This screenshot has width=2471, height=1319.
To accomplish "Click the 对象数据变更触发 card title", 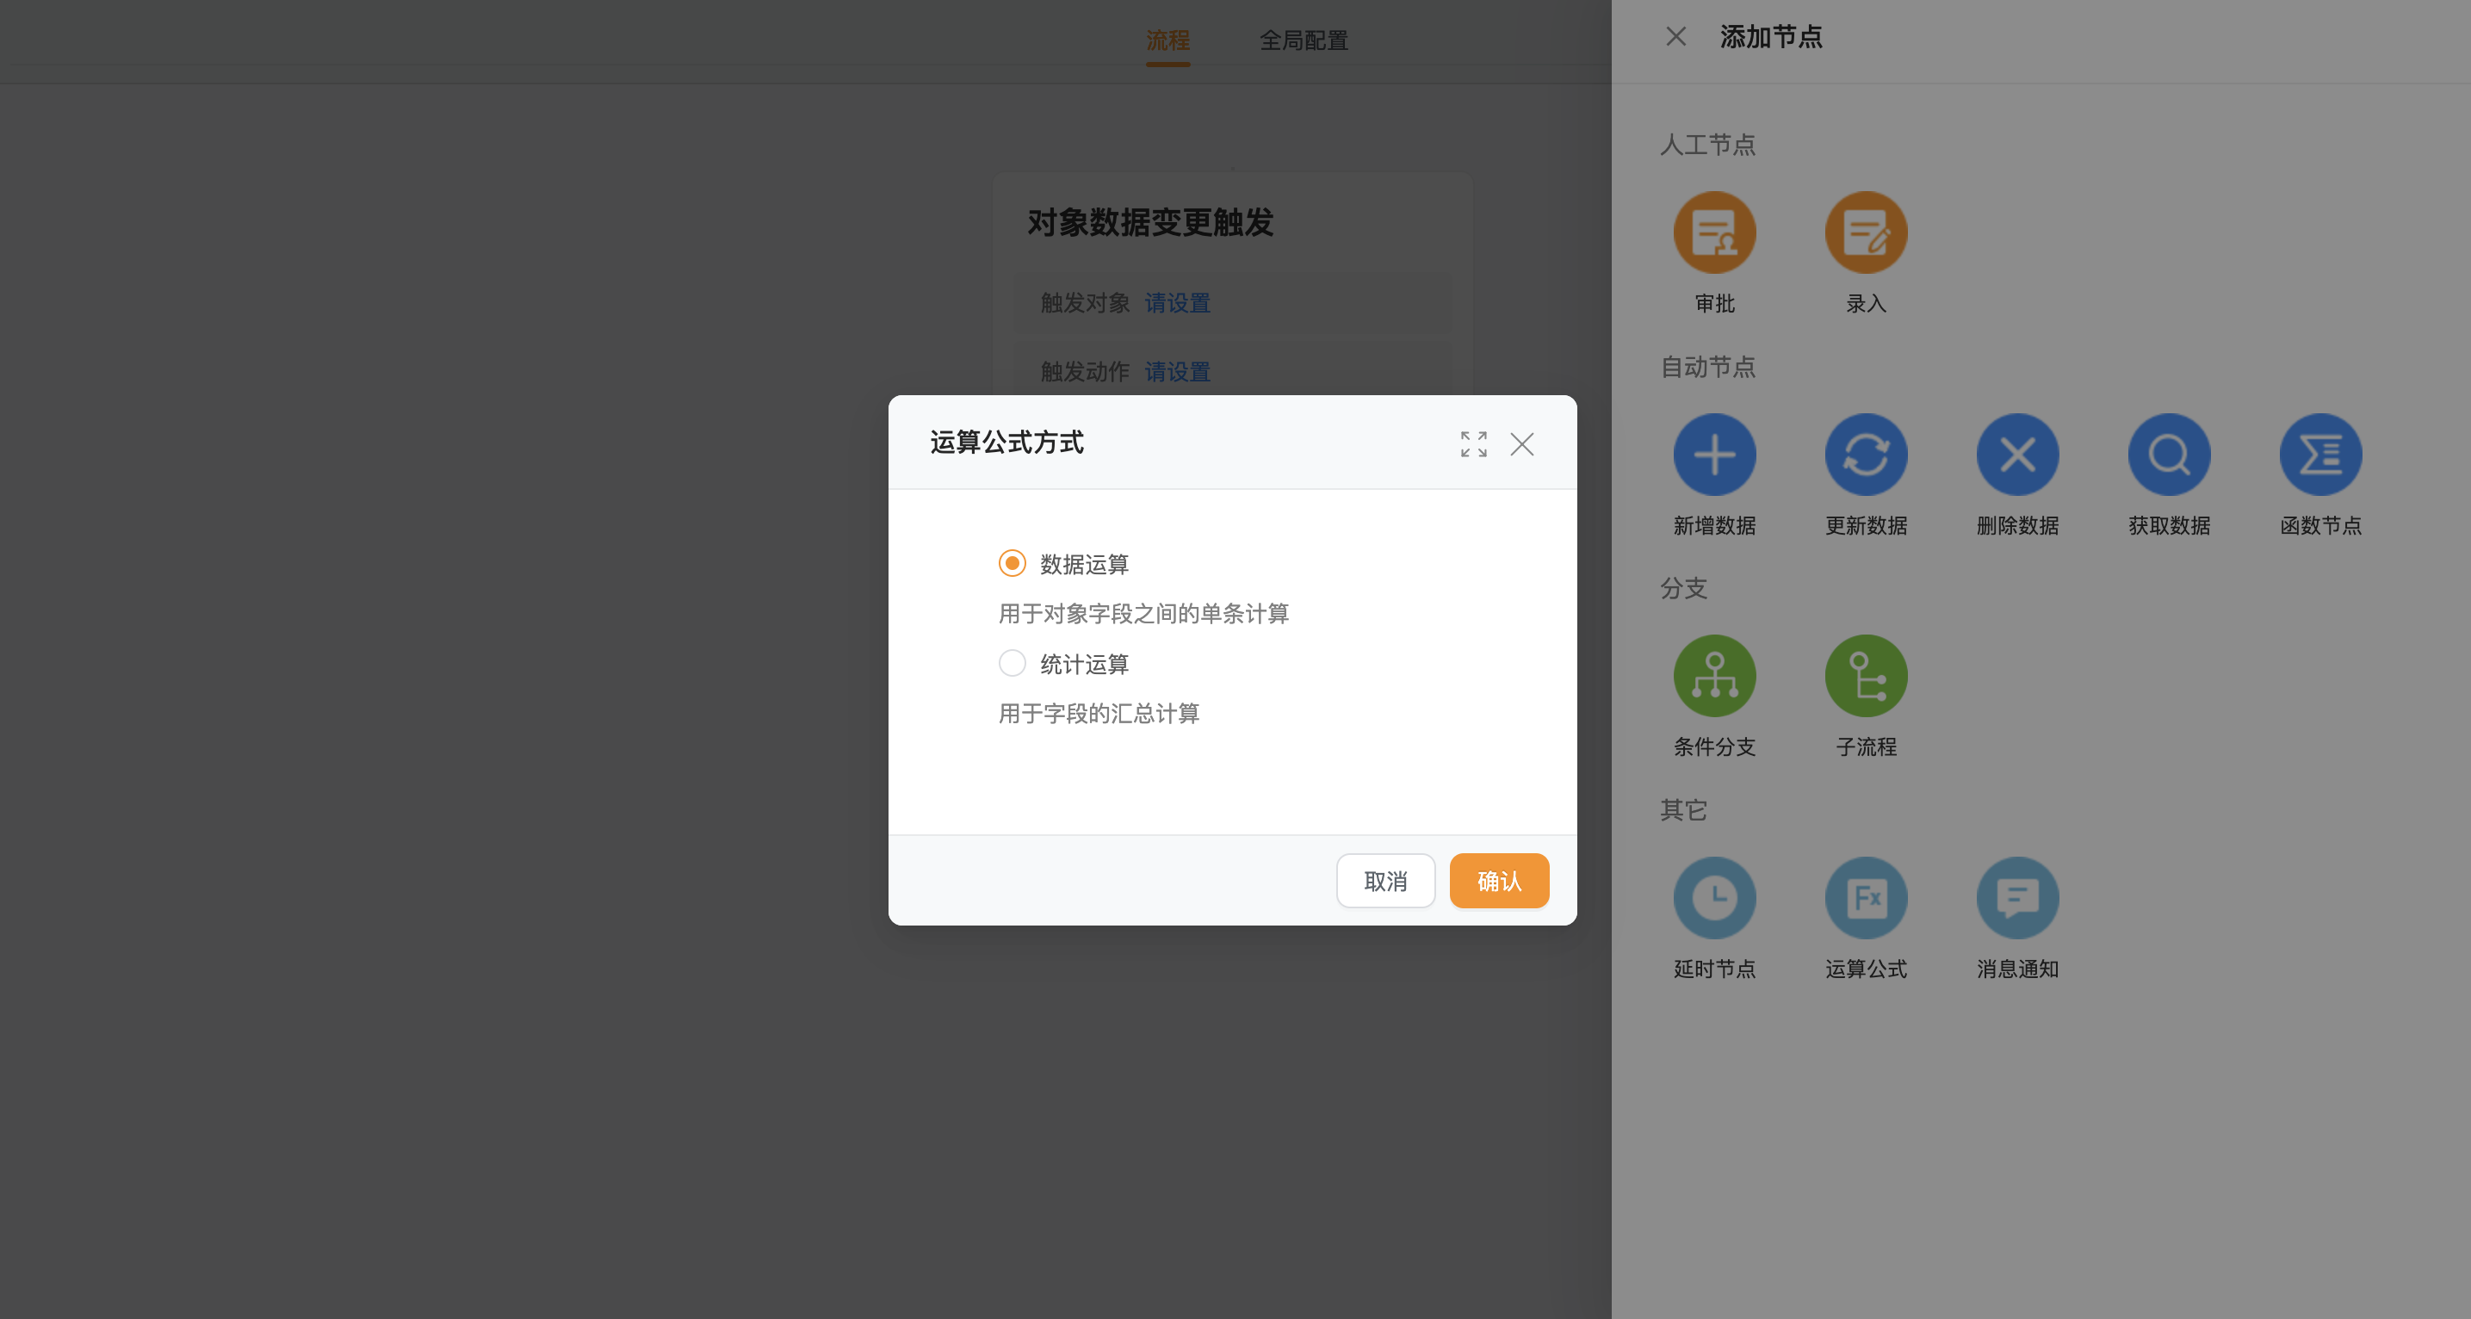I will click(1150, 222).
